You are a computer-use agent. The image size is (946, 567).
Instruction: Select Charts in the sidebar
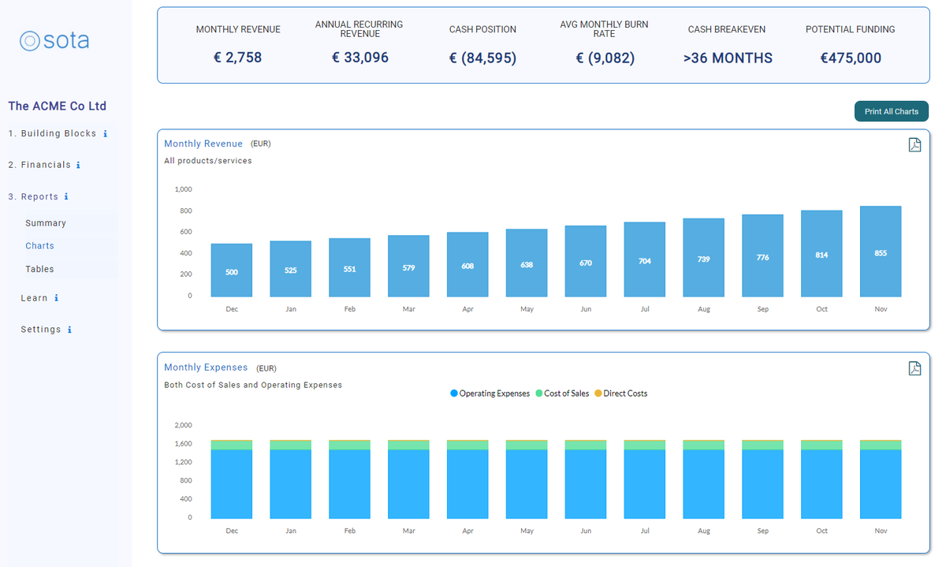(x=39, y=246)
